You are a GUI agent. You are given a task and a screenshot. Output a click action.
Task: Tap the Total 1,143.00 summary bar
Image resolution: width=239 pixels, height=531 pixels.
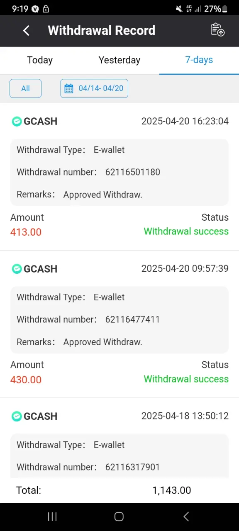[119, 490]
